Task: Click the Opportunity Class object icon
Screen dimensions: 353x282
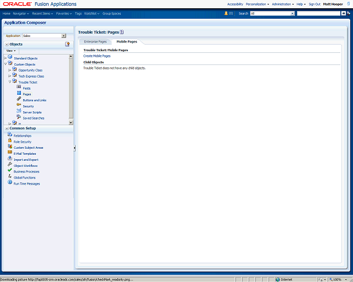Action: coord(15,69)
